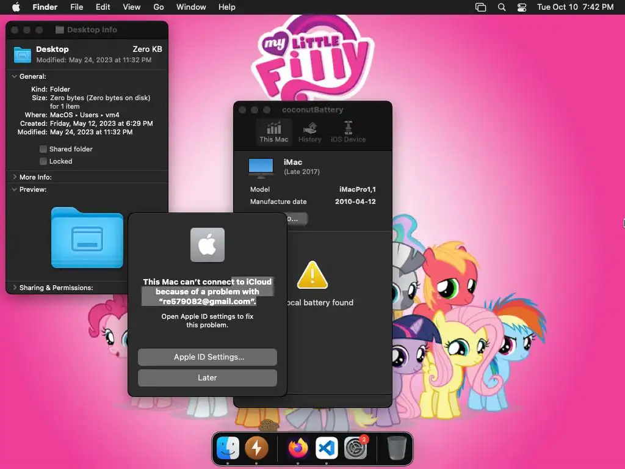Click the coconutBattery window title
The height and width of the screenshot is (469, 625).
click(x=312, y=110)
